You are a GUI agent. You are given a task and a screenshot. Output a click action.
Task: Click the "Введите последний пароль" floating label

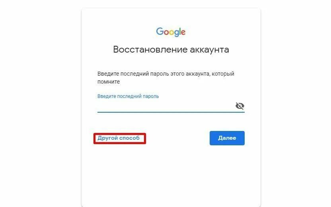click(128, 96)
